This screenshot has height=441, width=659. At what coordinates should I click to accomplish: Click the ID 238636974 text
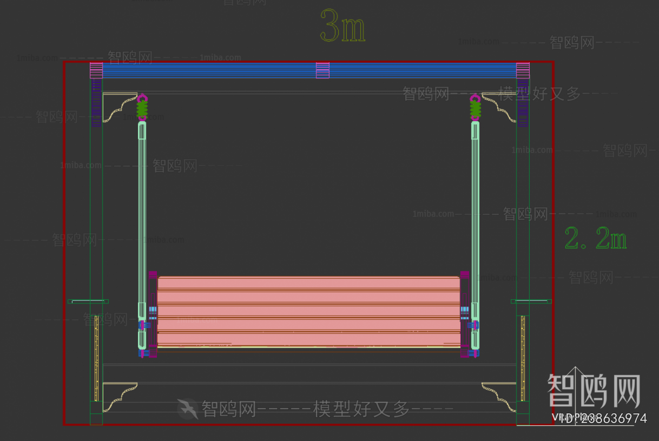[598, 419]
